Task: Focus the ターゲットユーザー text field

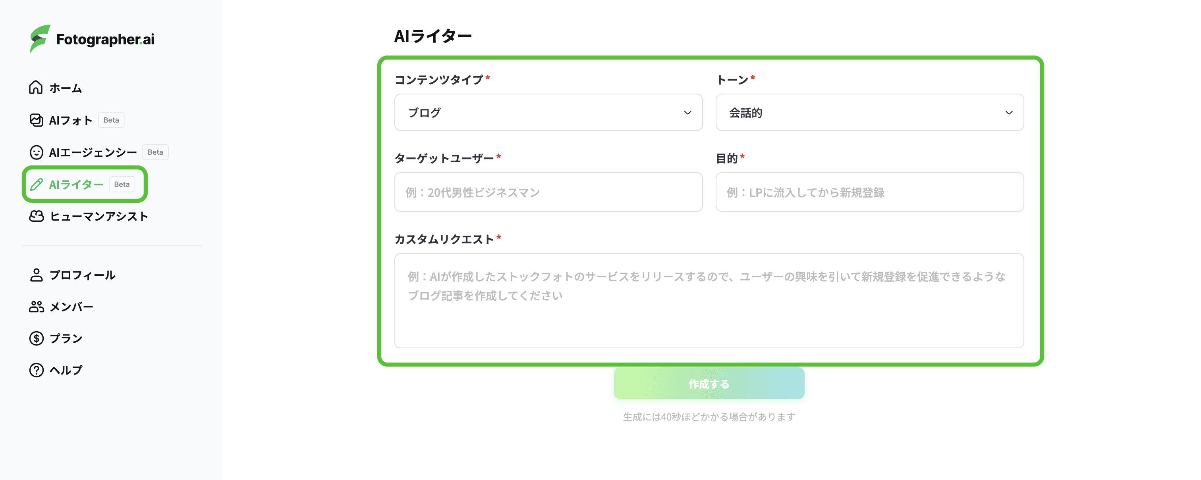Action: coord(548,192)
